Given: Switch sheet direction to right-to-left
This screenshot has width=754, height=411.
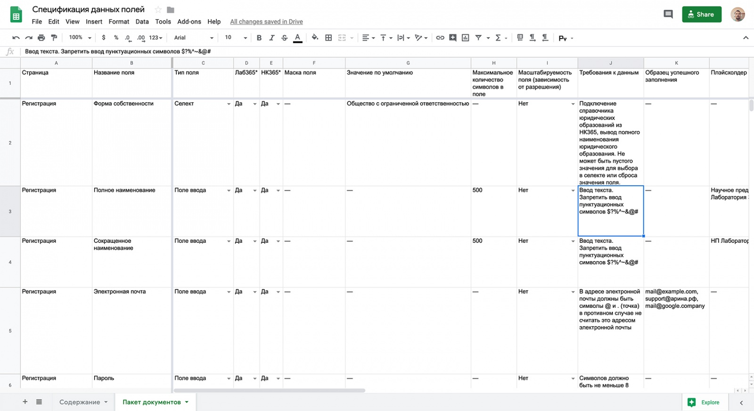Looking at the screenshot, I should pos(520,37).
